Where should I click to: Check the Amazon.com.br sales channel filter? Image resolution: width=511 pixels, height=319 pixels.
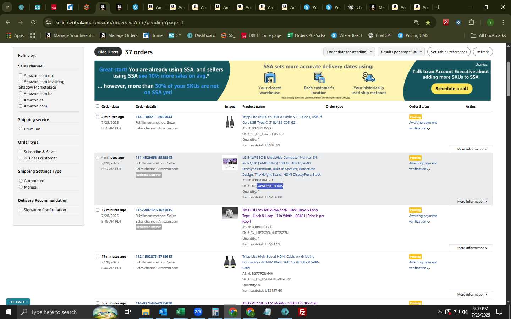click(x=21, y=93)
